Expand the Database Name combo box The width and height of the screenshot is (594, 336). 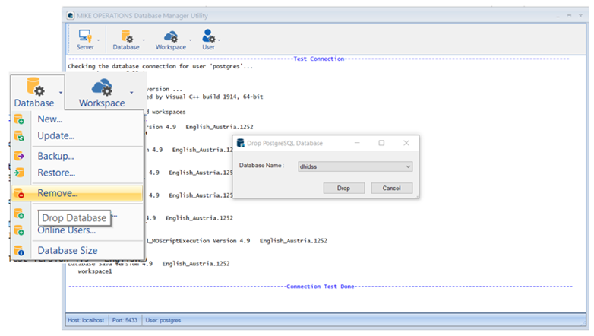[x=408, y=166]
